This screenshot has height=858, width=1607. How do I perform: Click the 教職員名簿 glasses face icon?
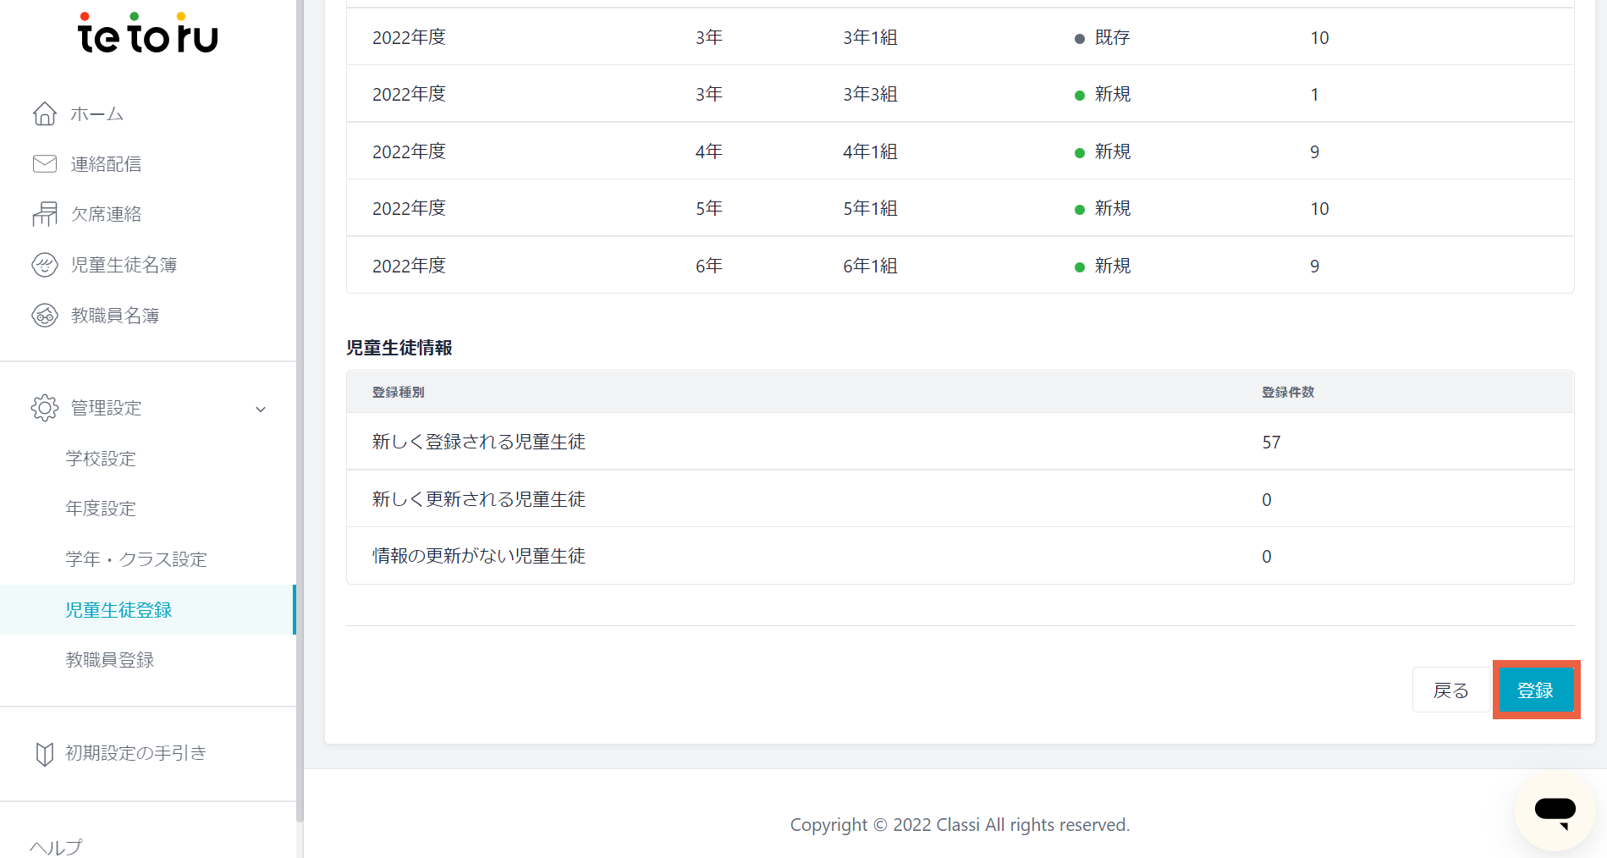point(45,316)
